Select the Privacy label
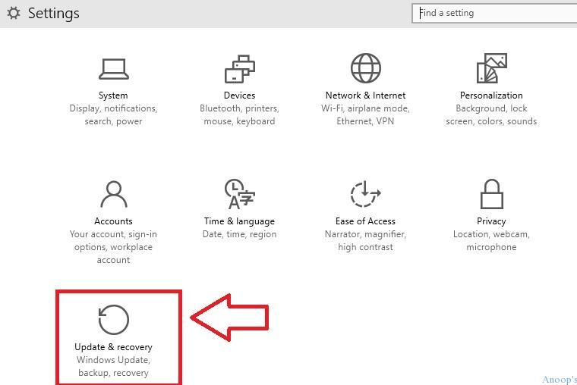This screenshot has height=385, width=577. click(x=491, y=221)
